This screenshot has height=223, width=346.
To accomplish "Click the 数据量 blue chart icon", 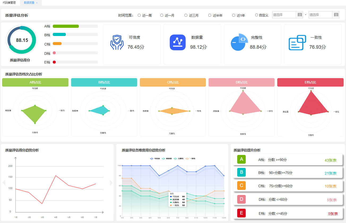I will point(178,42).
